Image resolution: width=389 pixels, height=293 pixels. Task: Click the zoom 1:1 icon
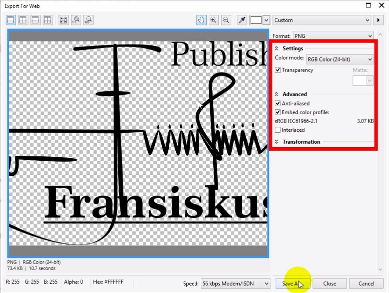[76, 20]
